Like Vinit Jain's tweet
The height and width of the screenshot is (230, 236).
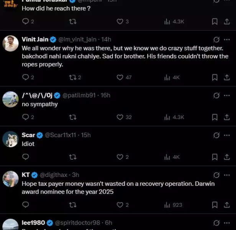pyautogui.click(x=120, y=77)
